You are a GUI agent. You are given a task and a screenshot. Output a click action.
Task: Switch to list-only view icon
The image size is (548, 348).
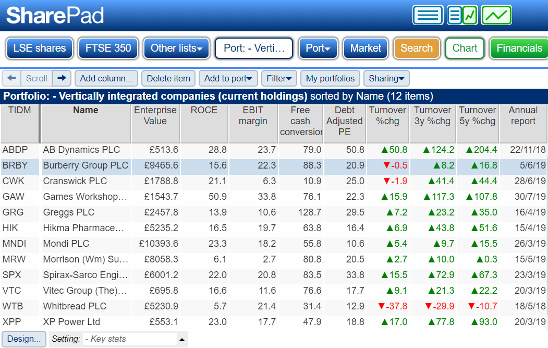[x=428, y=15]
